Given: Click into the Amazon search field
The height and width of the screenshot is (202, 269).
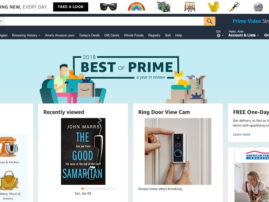Looking at the screenshot, I should pos(104,21).
